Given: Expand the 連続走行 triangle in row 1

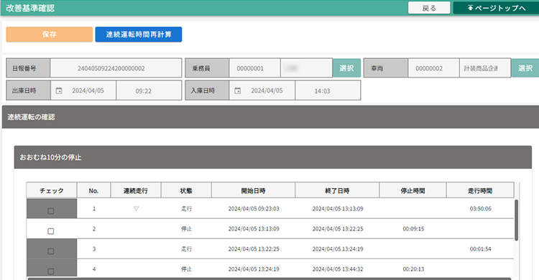Looking at the screenshot, I should [x=136, y=208].
